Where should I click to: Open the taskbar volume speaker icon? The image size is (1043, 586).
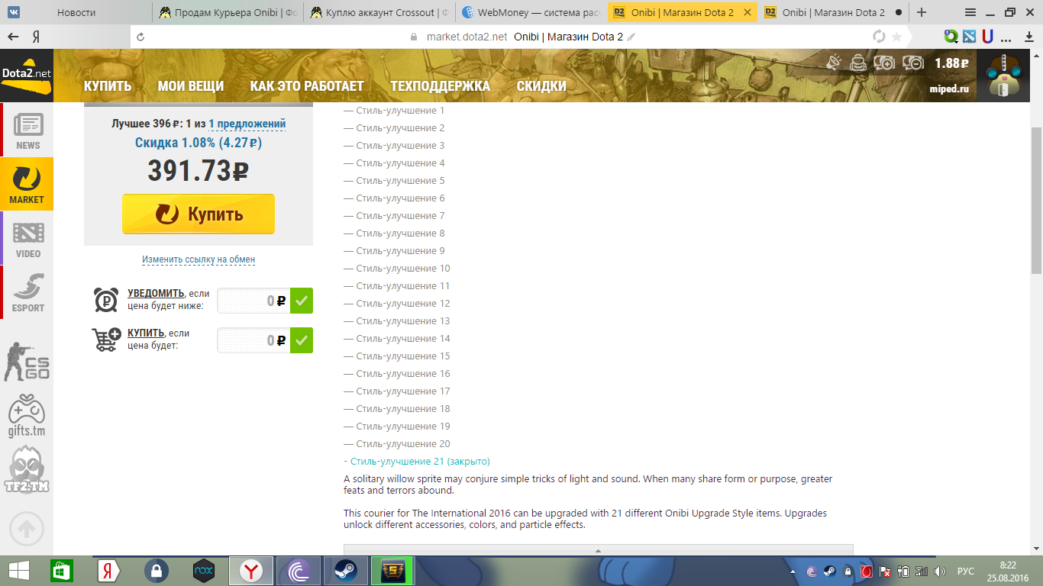pos(940,572)
